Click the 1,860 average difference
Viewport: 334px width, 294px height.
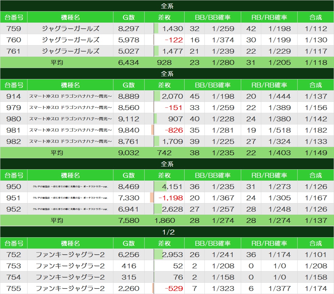coord(165,221)
